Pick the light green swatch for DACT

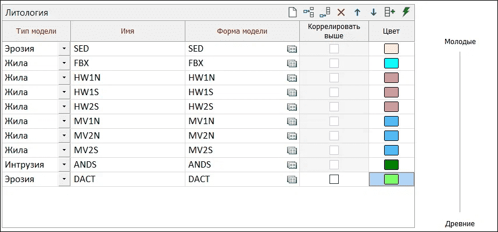[391, 179]
